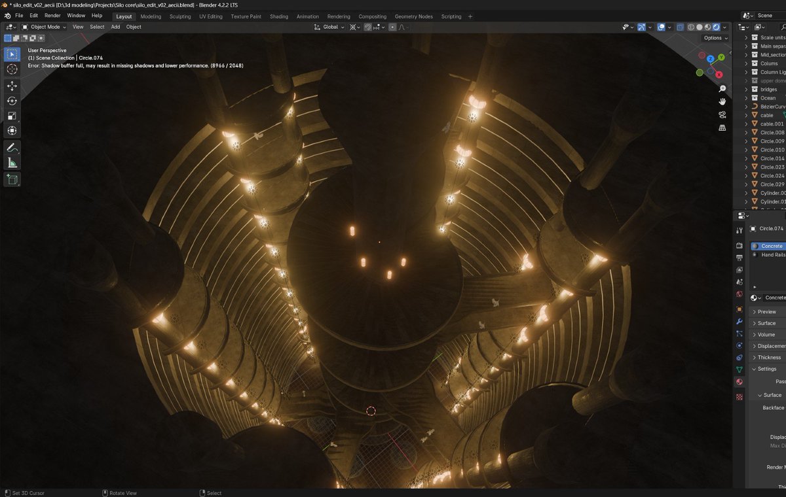
Task: Click the green Y axis gizmo ball
Action: point(721,58)
